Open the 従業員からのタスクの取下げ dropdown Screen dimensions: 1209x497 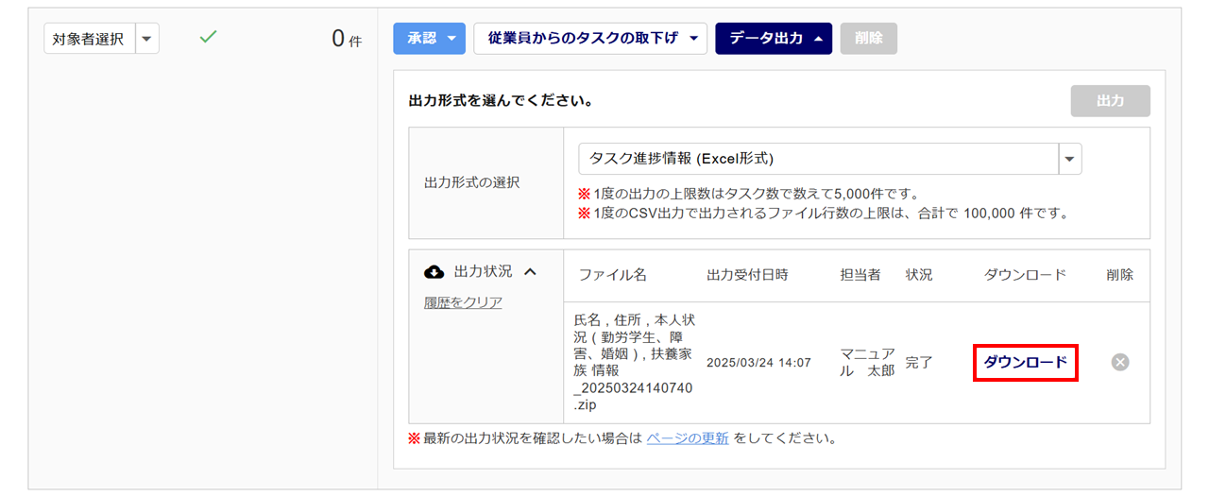coord(590,39)
